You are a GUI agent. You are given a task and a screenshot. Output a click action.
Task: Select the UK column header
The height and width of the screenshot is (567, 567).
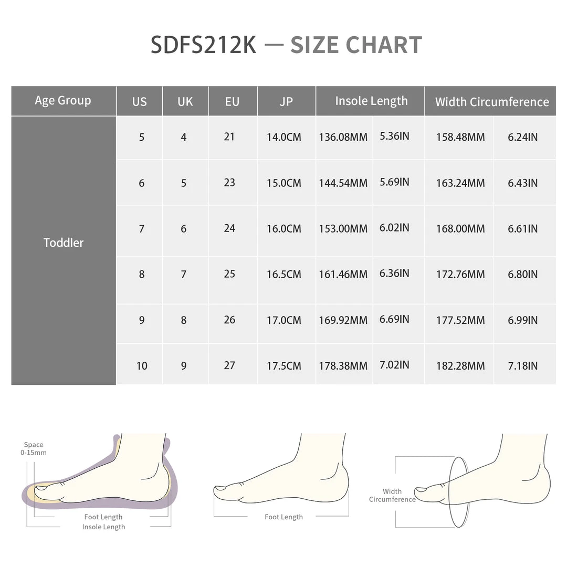tap(185, 101)
